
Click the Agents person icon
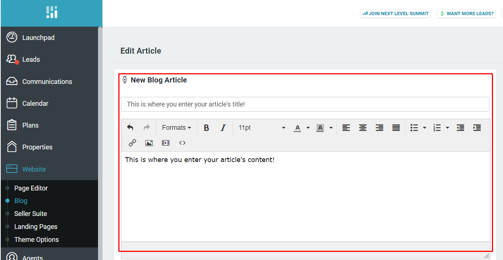coord(12,257)
